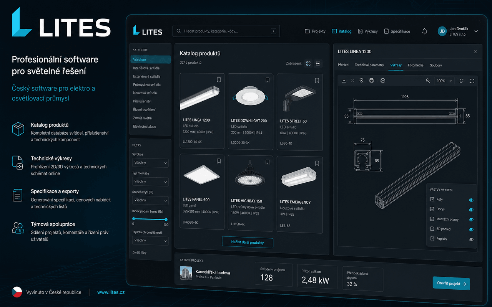
Task: Click Načíst další produkty button
Action: pyautogui.click(x=248, y=243)
